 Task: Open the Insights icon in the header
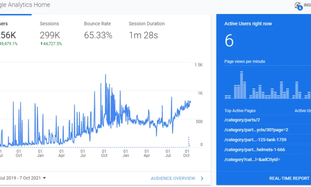[x=298, y=5]
